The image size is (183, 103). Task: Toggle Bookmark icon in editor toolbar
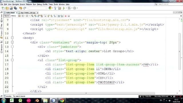tap(55, 16)
